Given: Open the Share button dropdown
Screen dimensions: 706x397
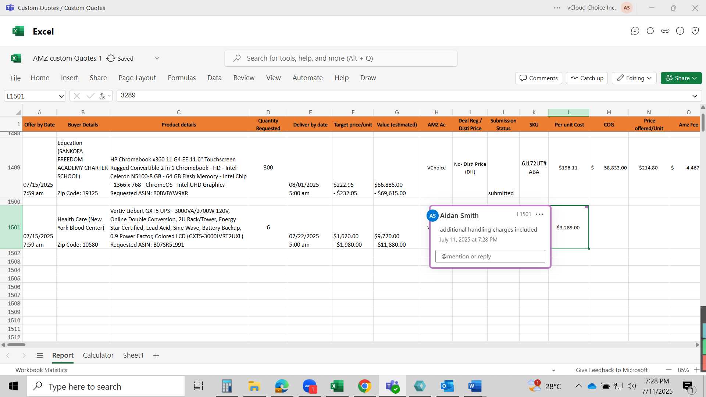Looking at the screenshot, I should pyautogui.click(x=681, y=78).
